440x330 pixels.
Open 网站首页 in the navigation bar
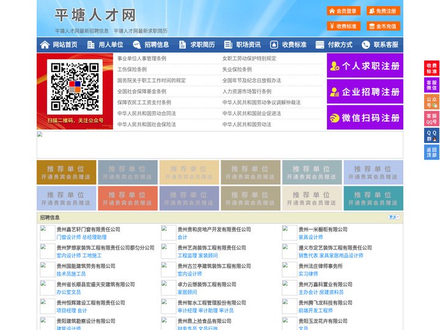pos(65,45)
